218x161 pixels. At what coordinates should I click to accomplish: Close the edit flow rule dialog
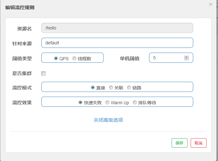[x=211, y=4]
